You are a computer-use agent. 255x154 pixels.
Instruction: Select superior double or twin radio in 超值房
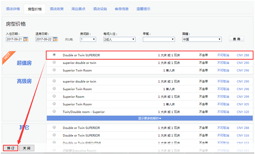click(x=54, y=62)
